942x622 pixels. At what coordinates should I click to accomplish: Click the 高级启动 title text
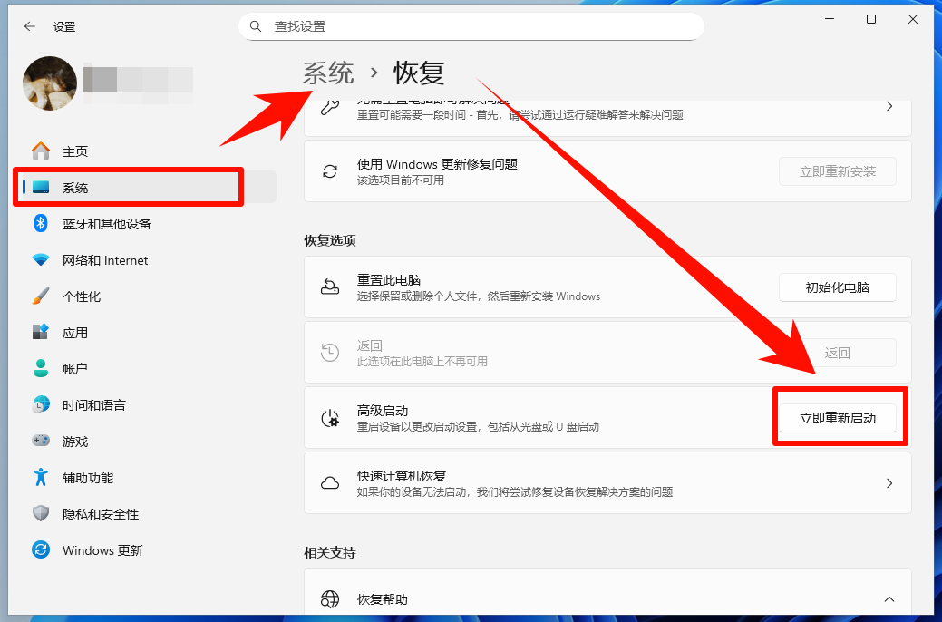pos(383,411)
